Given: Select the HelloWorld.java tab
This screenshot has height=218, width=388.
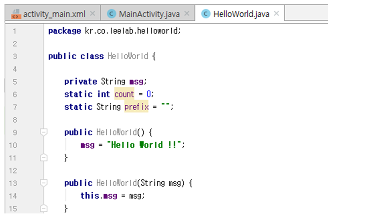Looking at the screenshot, I should point(241,14).
